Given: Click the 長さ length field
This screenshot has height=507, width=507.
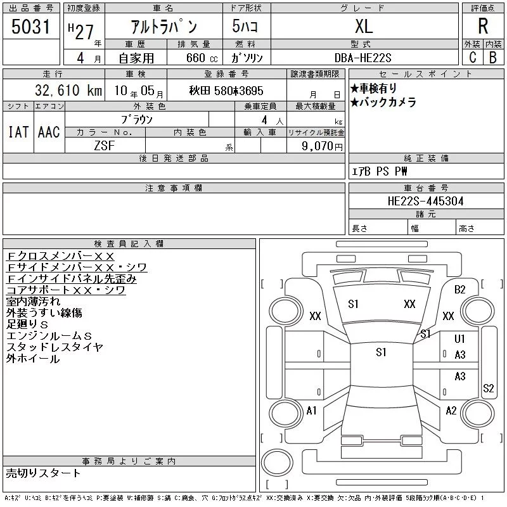Looking at the screenshot, I should pyautogui.click(x=378, y=228).
